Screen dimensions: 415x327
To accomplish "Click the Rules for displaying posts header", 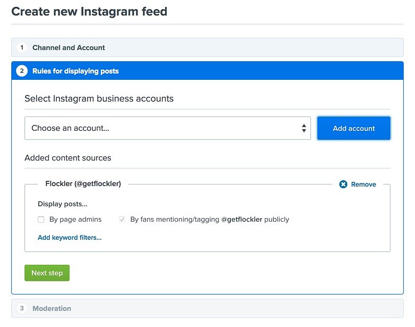I will [x=207, y=71].
